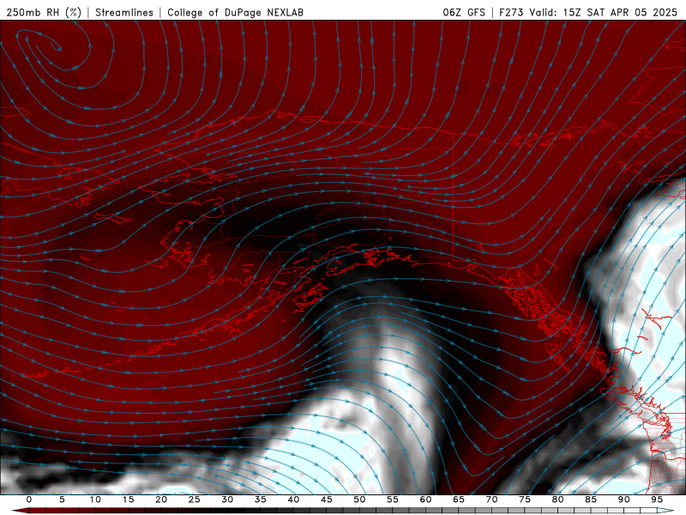Click the colorbar label "55"
The width and height of the screenshot is (686, 515).
393,500
